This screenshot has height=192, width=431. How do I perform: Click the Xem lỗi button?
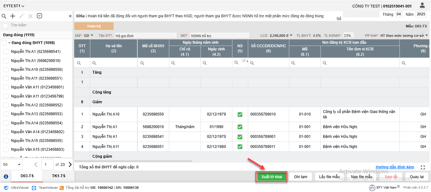(x=391, y=177)
